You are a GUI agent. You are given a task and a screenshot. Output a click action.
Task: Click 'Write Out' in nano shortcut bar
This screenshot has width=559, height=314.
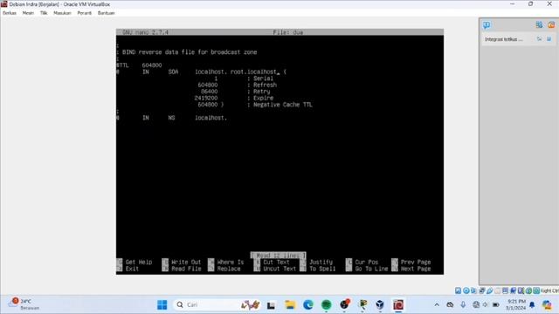pos(186,262)
